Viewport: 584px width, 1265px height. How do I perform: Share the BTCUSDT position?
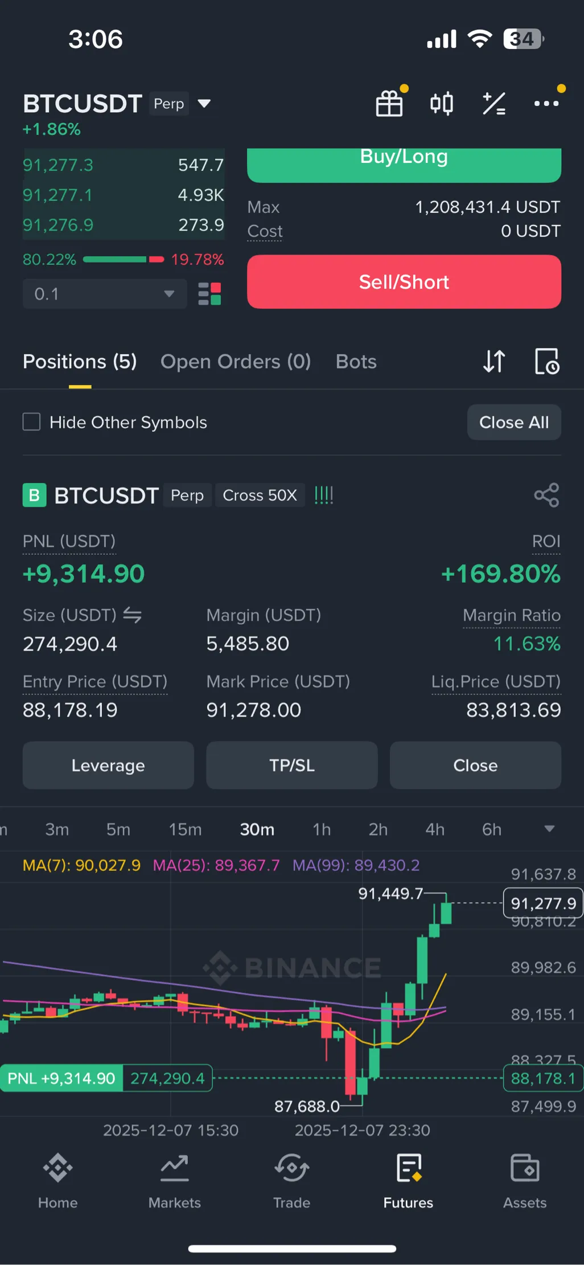[x=546, y=495]
